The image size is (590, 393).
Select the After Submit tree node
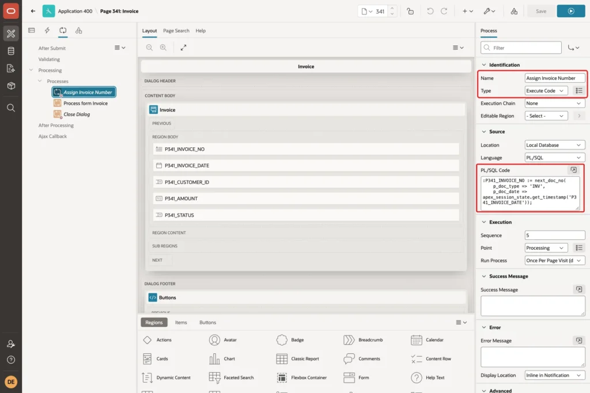[x=52, y=48]
